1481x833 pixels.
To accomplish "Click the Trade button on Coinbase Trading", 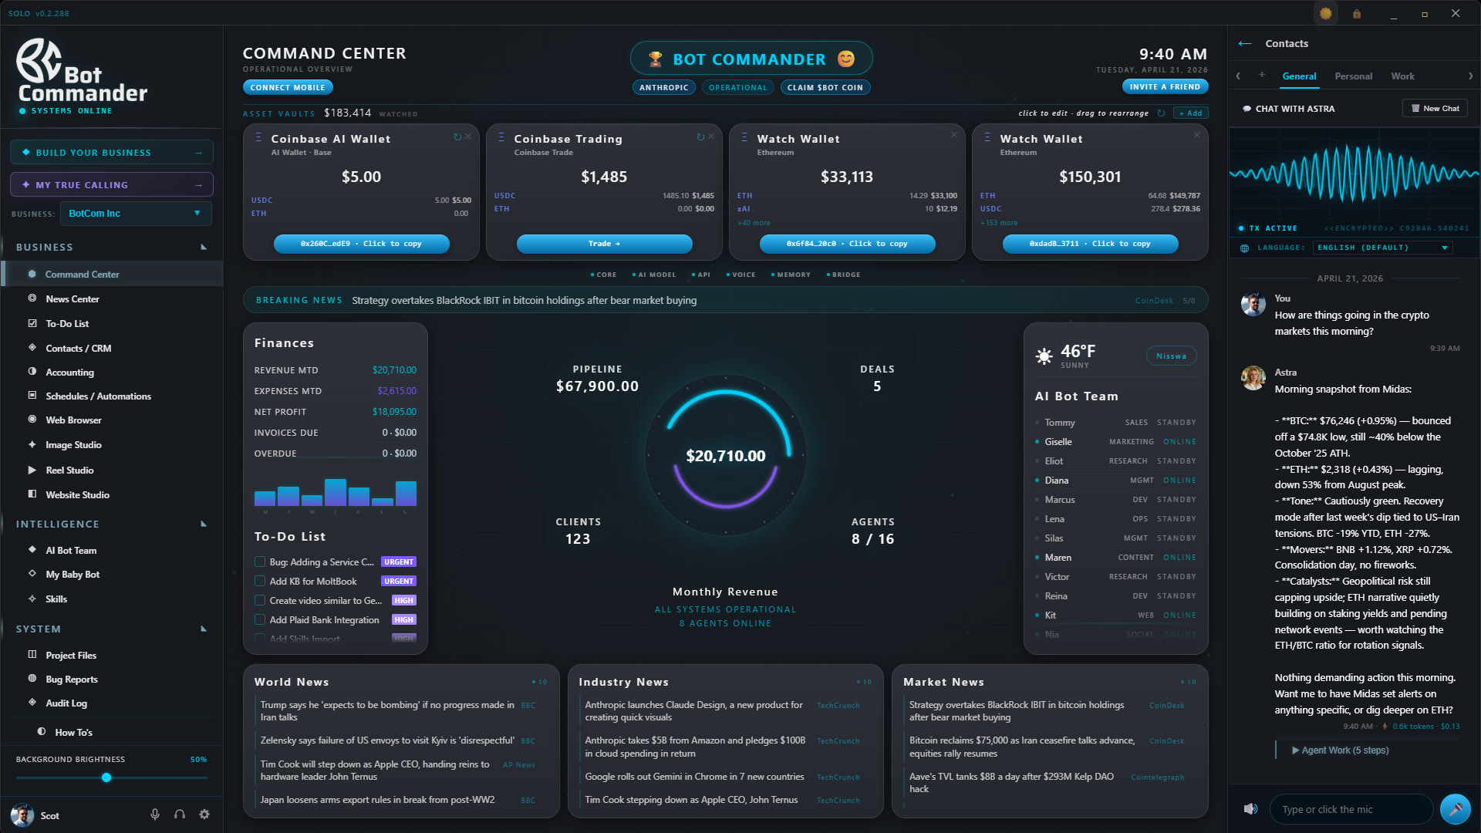I will pos(604,244).
